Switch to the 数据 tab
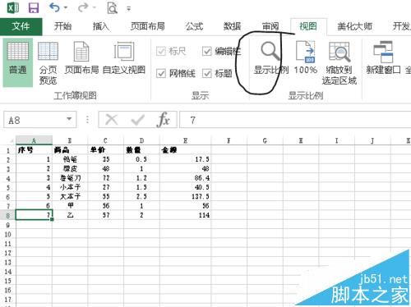Viewport: 411px width, 307px height. (x=232, y=26)
